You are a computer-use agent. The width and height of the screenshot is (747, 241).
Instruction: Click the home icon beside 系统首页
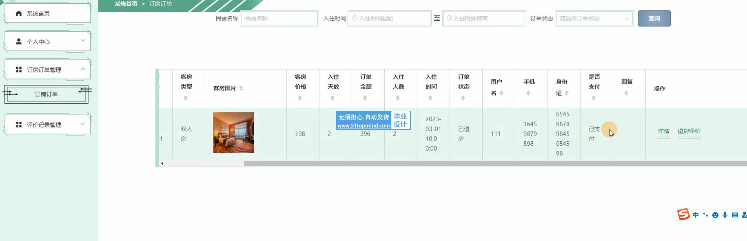coord(19,13)
